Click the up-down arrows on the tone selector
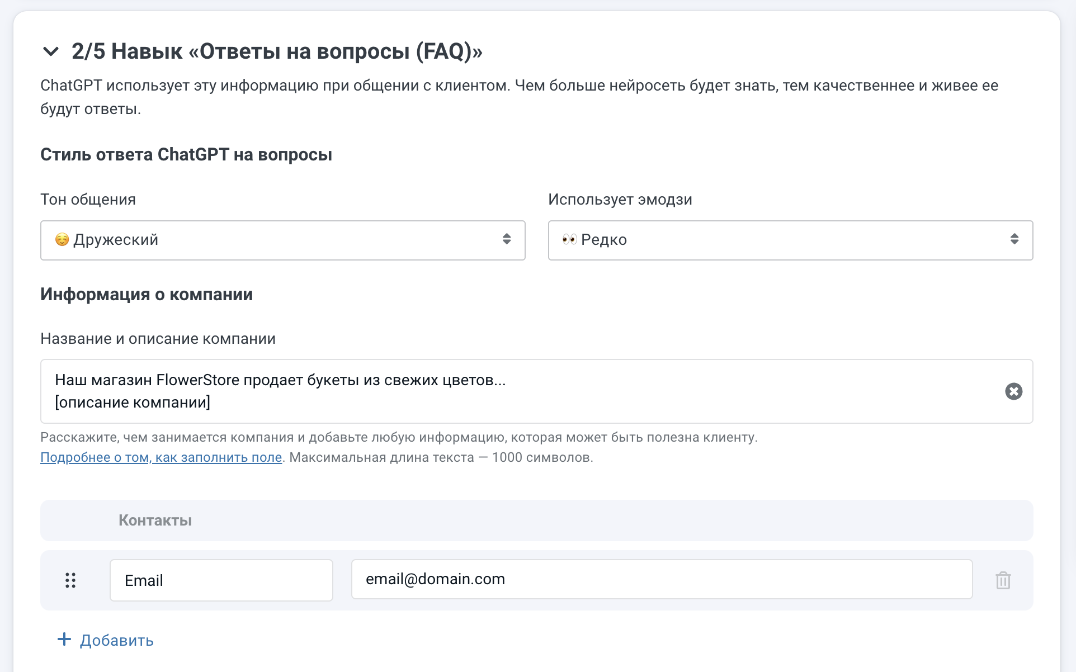Viewport: 1076px width, 672px height. pyautogui.click(x=507, y=240)
